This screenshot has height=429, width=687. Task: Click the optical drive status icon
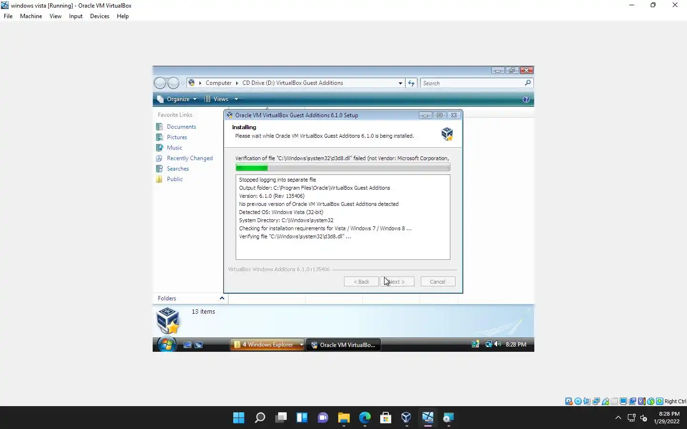point(578,401)
